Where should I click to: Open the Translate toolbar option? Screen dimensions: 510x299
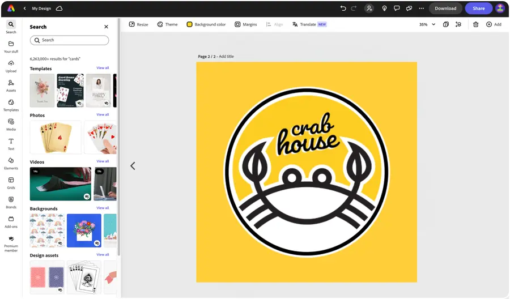tap(309, 24)
